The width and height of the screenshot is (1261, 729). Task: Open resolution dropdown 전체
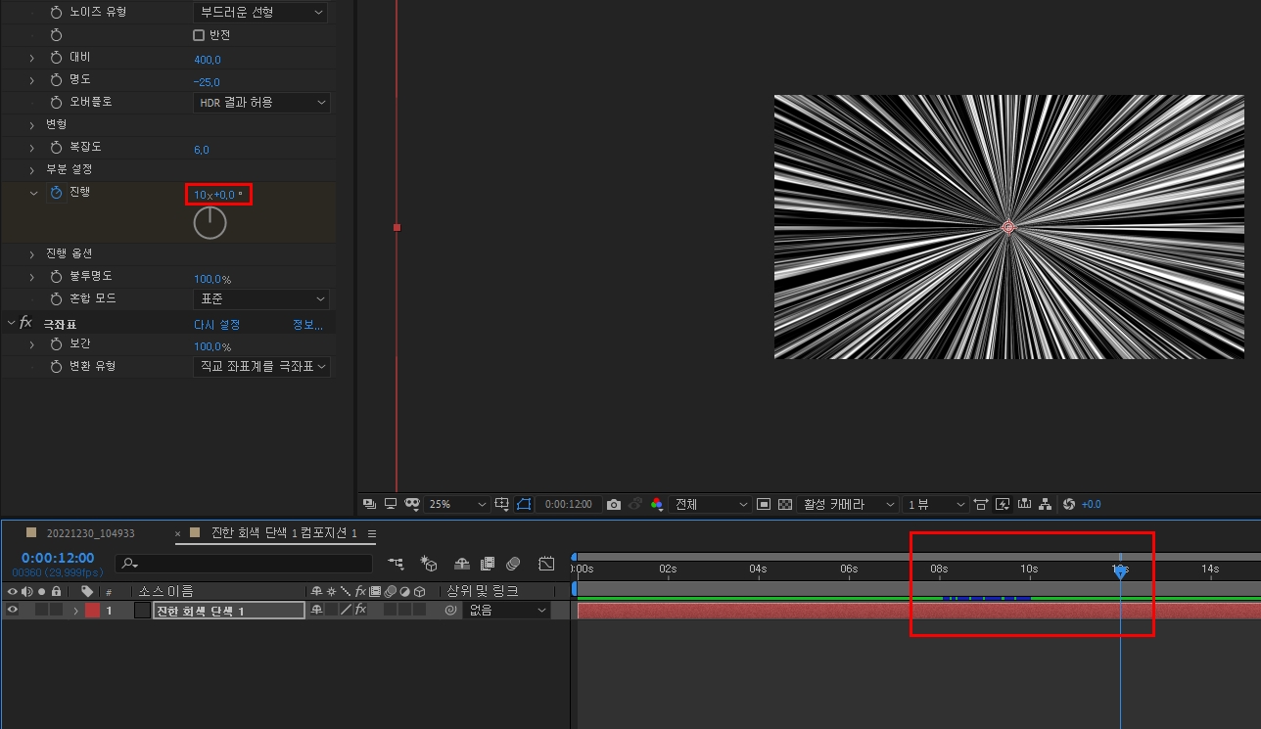[711, 504]
